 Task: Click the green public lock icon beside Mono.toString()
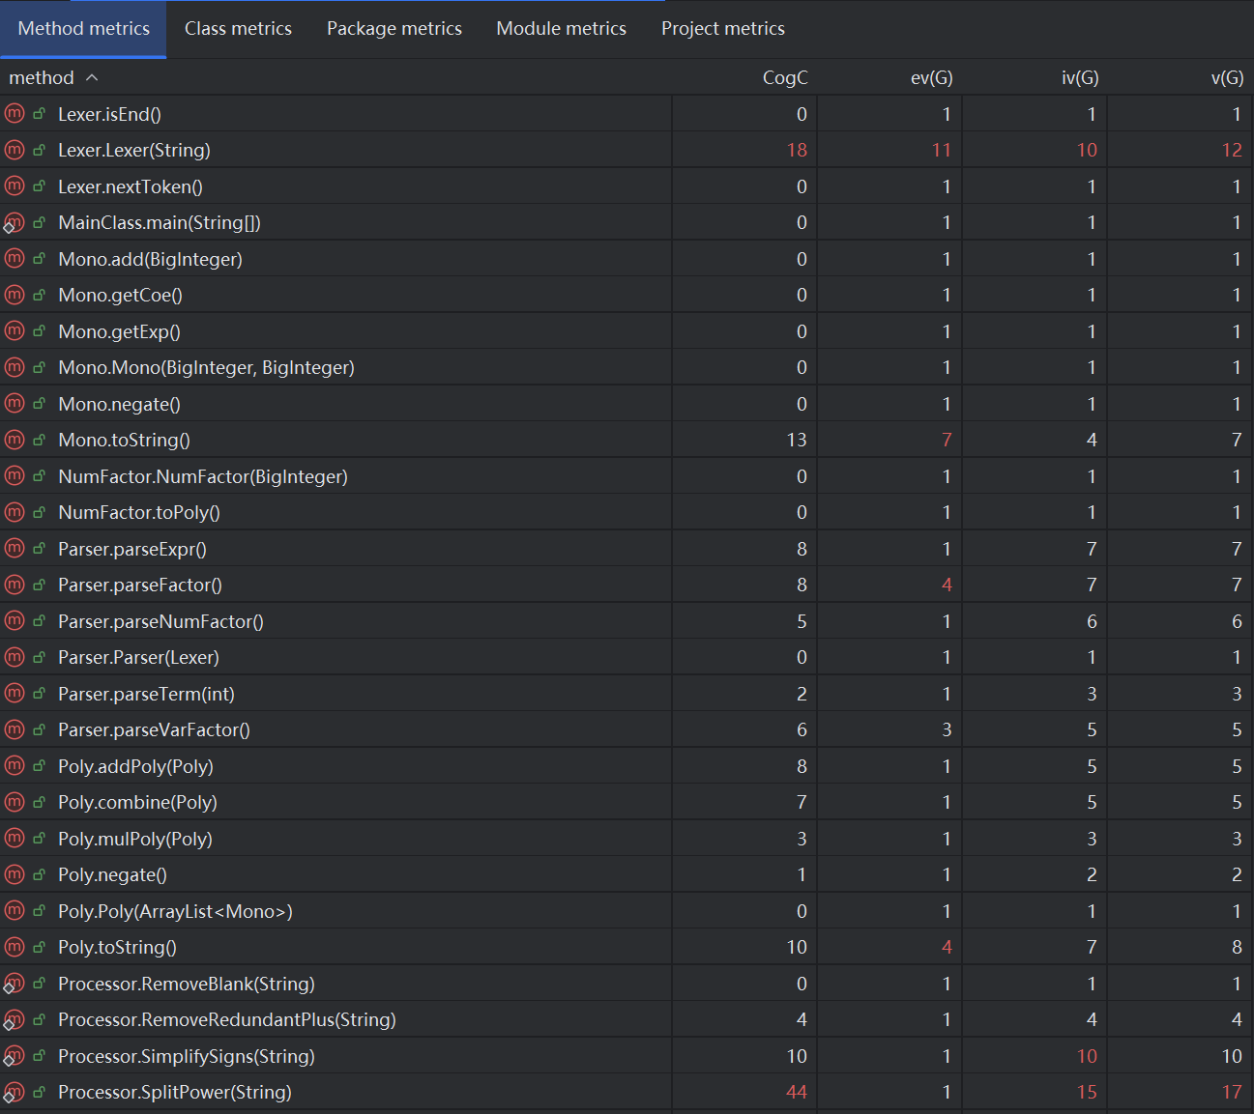click(40, 441)
